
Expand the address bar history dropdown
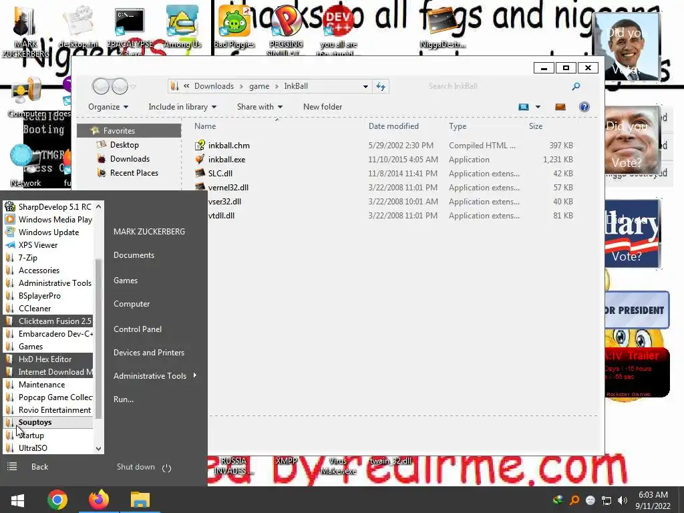365,86
